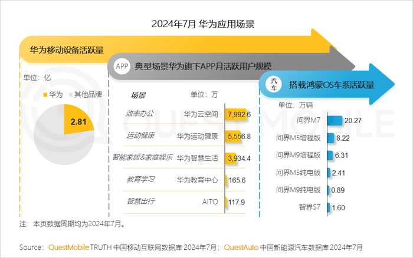Click the 华为云空间 app name
The image size is (413, 258).
click(x=201, y=114)
